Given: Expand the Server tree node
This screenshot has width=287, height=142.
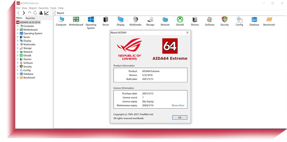Looking at the screenshot, I should 18,37.
